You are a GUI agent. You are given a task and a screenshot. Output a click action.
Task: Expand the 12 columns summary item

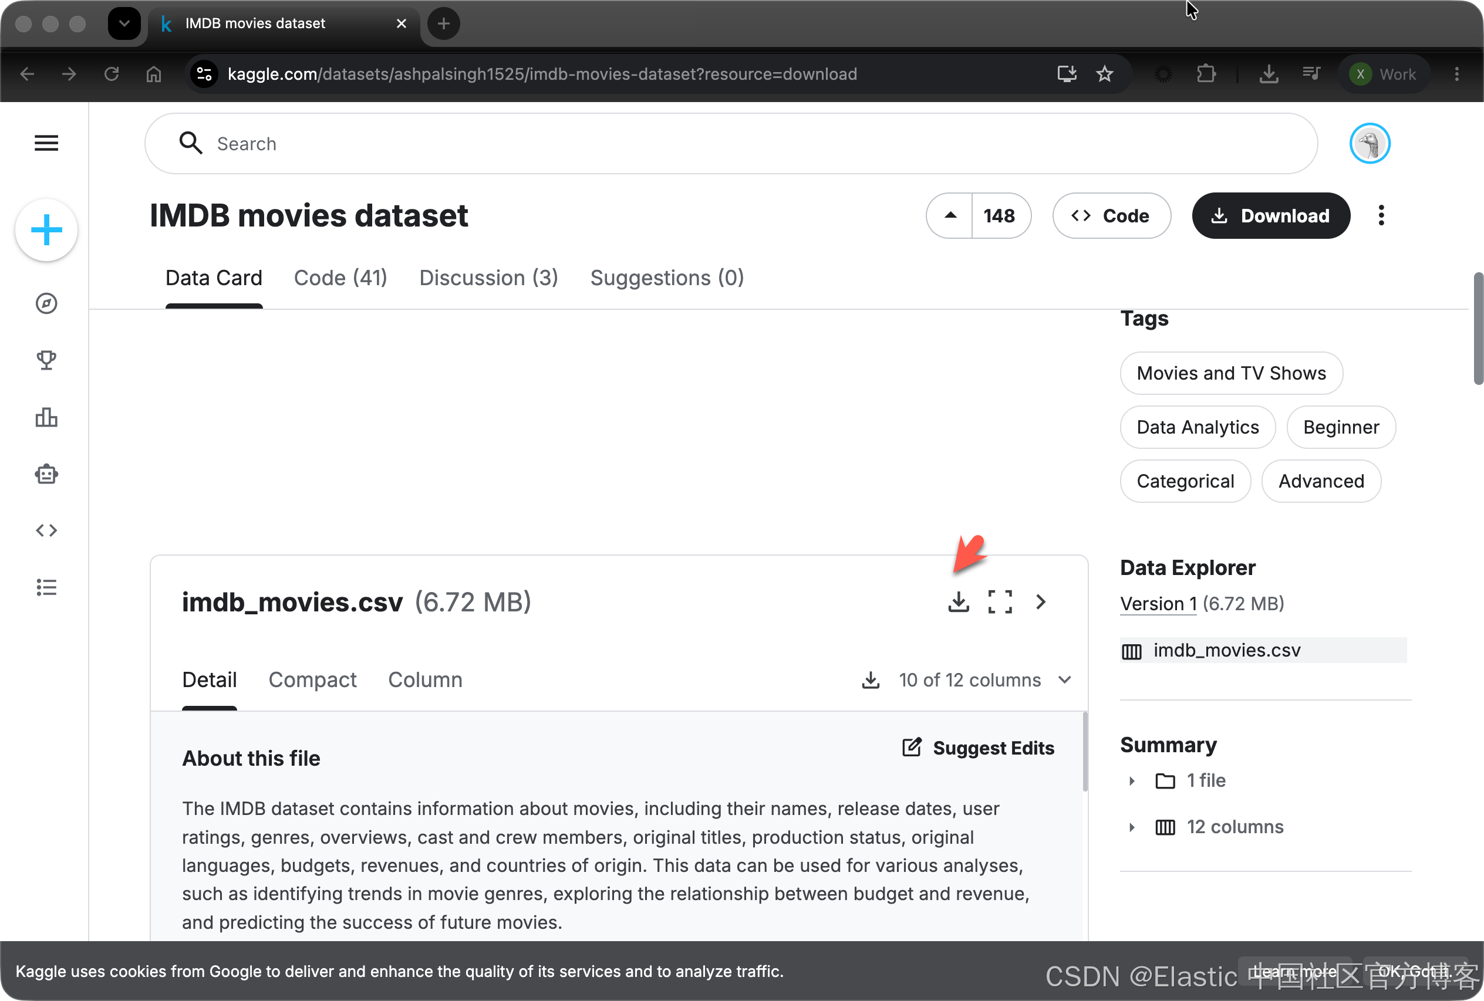tap(1132, 827)
